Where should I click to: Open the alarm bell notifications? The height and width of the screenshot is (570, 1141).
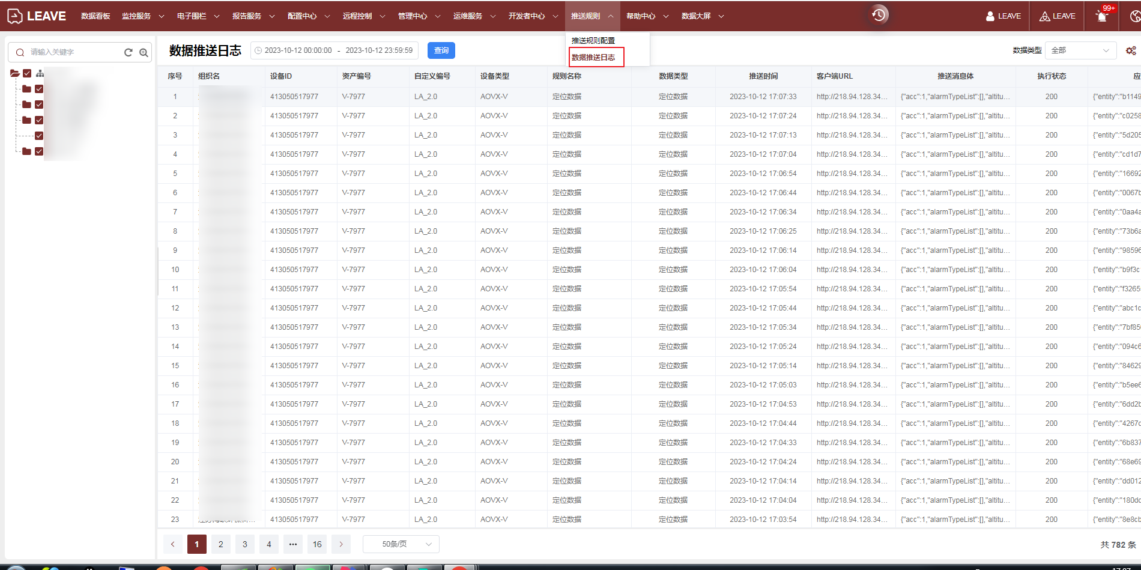click(1102, 16)
